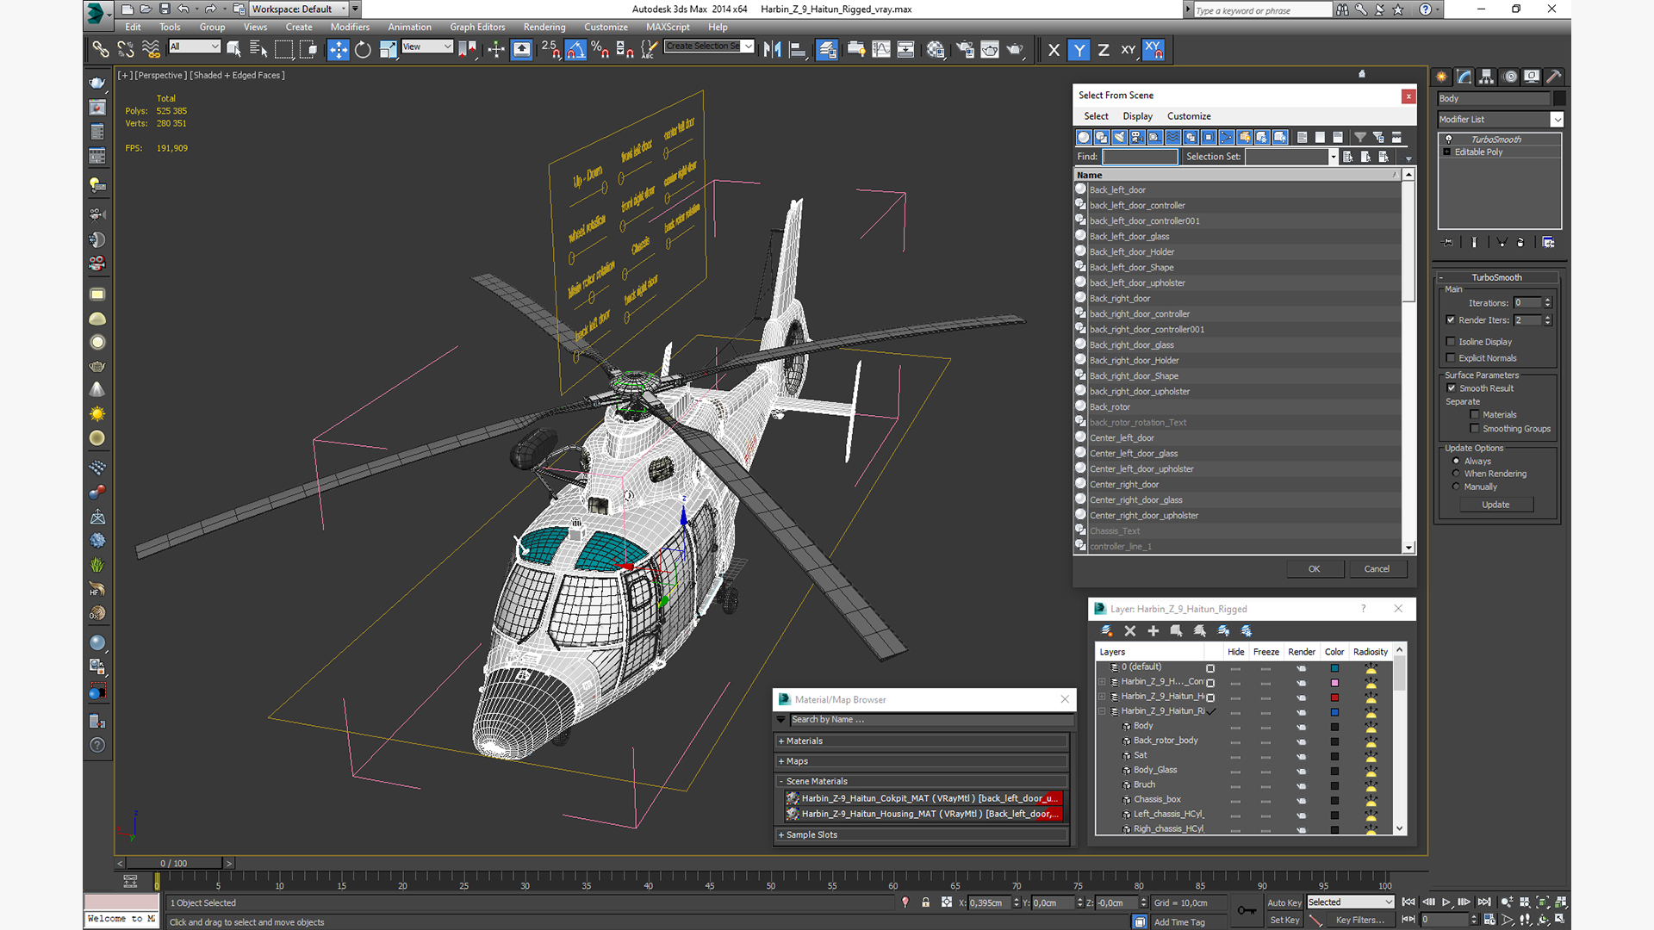Expand the Maps rollout in Material Browser
This screenshot has width=1654, height=930.
pyautogui.click(x=922, y=761)
